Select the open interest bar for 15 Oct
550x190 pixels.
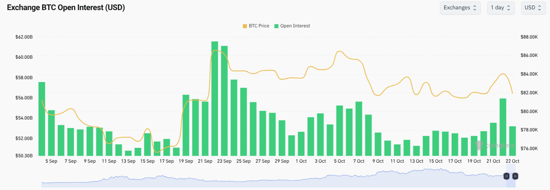point(435,143)
